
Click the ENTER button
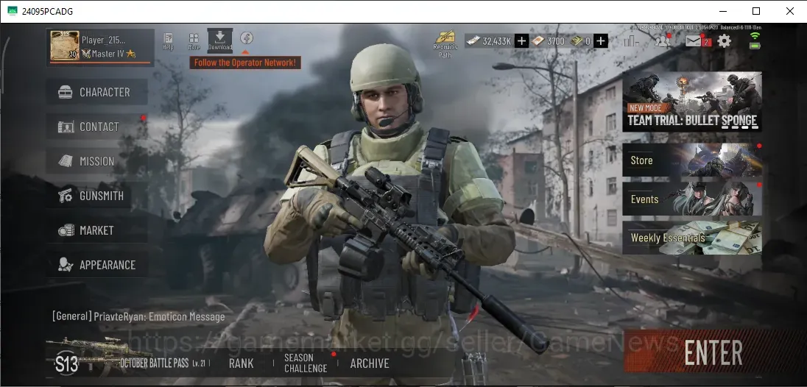tap(713, 352)
